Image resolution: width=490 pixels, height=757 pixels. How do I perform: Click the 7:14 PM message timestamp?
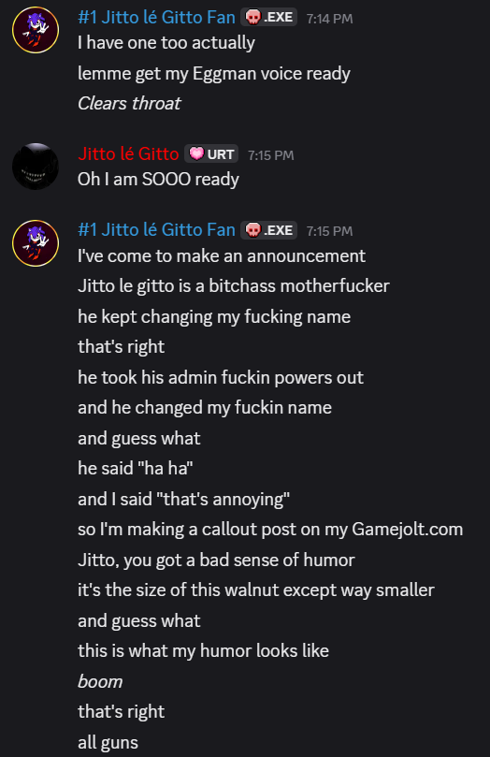point(329,19)
